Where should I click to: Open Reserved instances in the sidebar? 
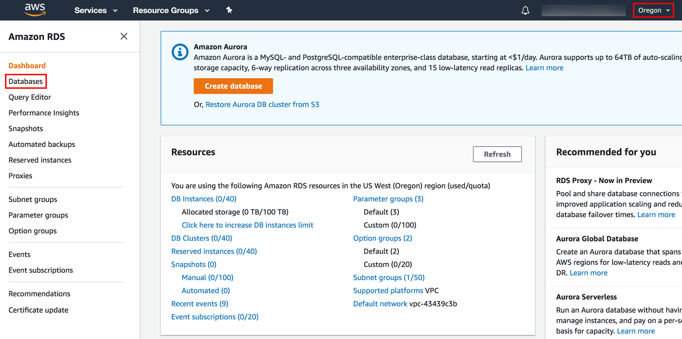coord(40,160)
